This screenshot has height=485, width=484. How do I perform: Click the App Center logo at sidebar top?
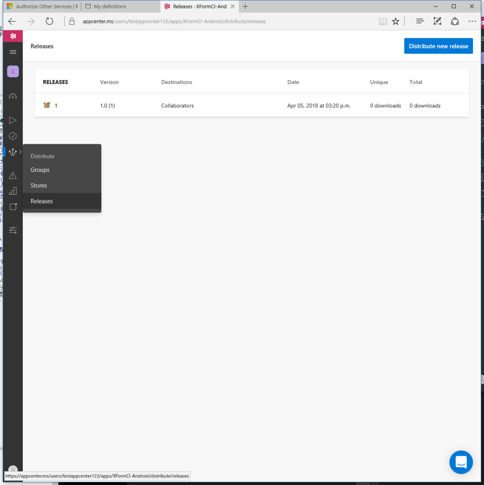(13, 36)
